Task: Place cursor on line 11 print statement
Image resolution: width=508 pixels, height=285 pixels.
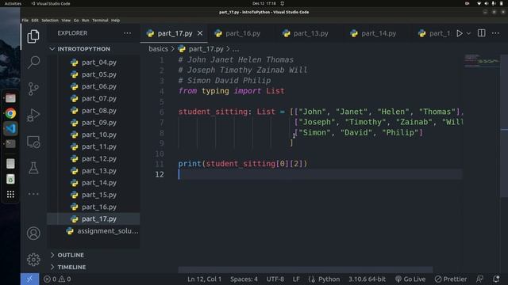Action: point(242,164)
